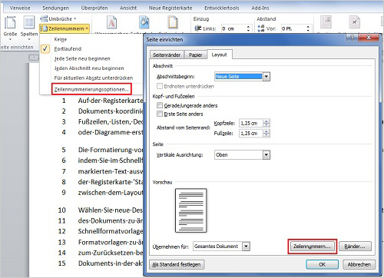Click the Als Standard festlegen button
Viewport: 384px width, 278px height.
(177, 264)
